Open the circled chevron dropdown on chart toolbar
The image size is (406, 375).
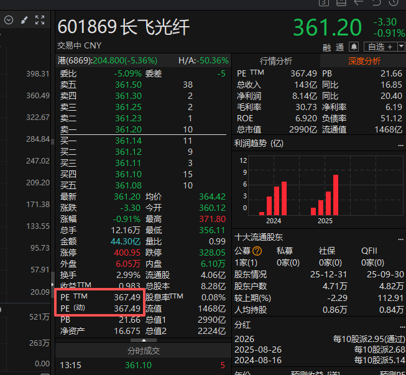[x=9, y=20]
